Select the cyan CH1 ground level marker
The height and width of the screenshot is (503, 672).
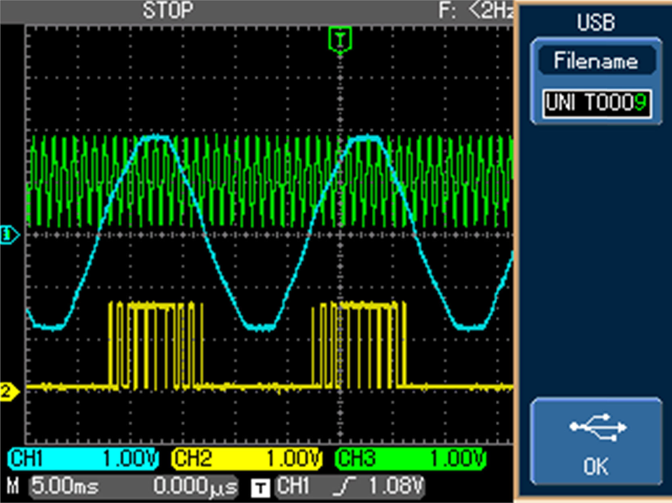pyautogui.click(x=9, y=235)
